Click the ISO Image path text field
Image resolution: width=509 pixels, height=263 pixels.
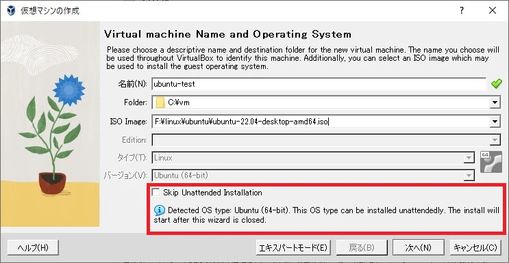coord(320,122)
